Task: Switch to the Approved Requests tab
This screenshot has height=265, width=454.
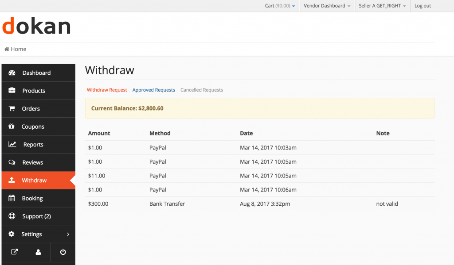Action: (x=153, y=90)
